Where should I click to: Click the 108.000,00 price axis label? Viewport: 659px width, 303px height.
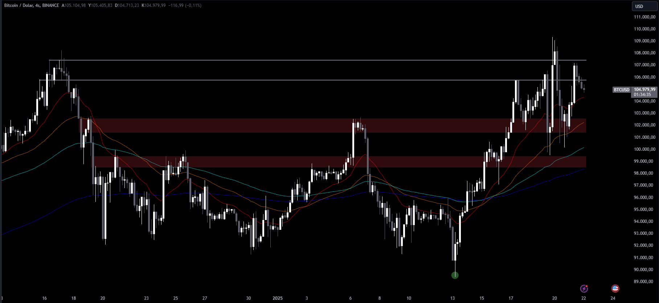(x=644, y=53)
